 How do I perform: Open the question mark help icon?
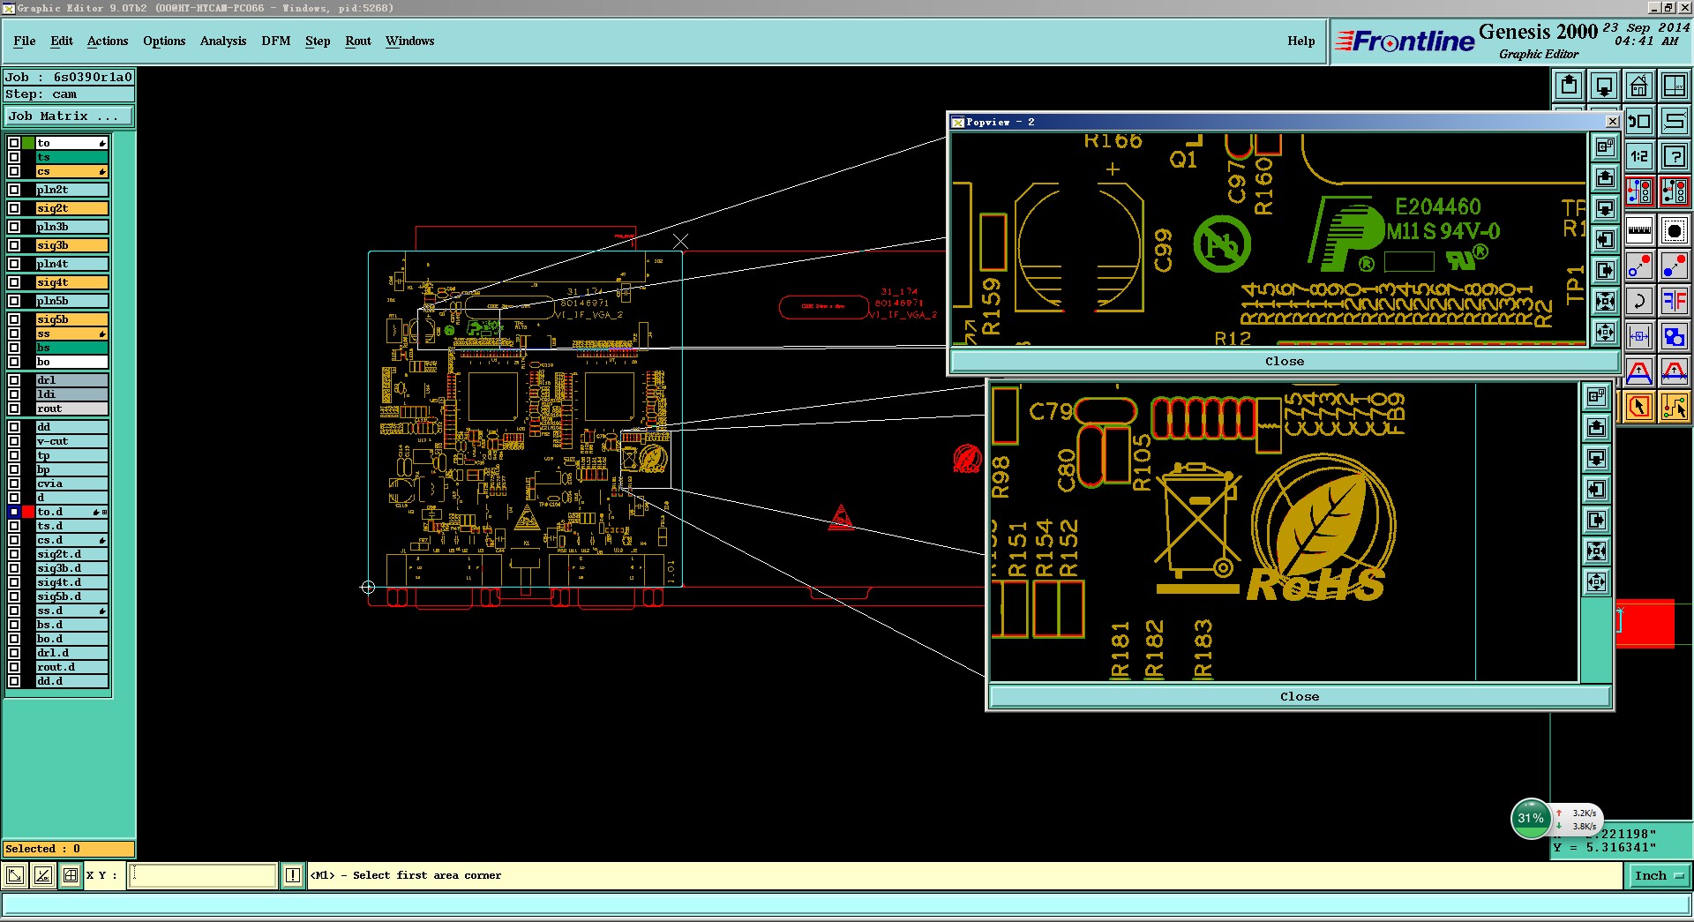(1674, 156)
